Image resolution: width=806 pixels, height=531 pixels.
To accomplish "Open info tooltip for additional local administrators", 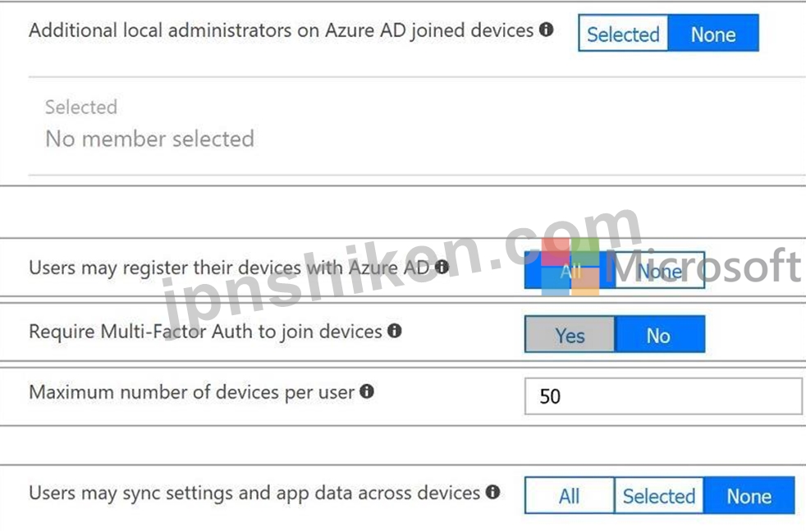I will (x=546, y=30).
